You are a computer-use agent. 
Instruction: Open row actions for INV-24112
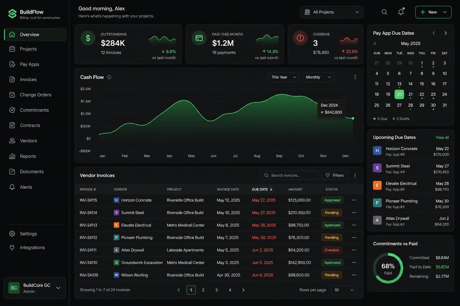pyautogui.click(x=354, y=238)
